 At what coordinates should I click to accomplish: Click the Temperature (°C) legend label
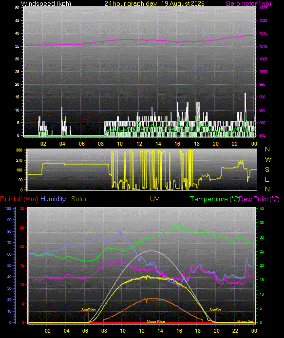pos(214,199)
